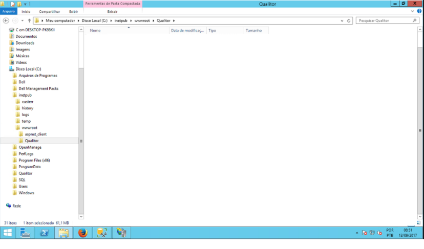
Task: Select custerr folder in tree
Action: [x=27, y=102]
